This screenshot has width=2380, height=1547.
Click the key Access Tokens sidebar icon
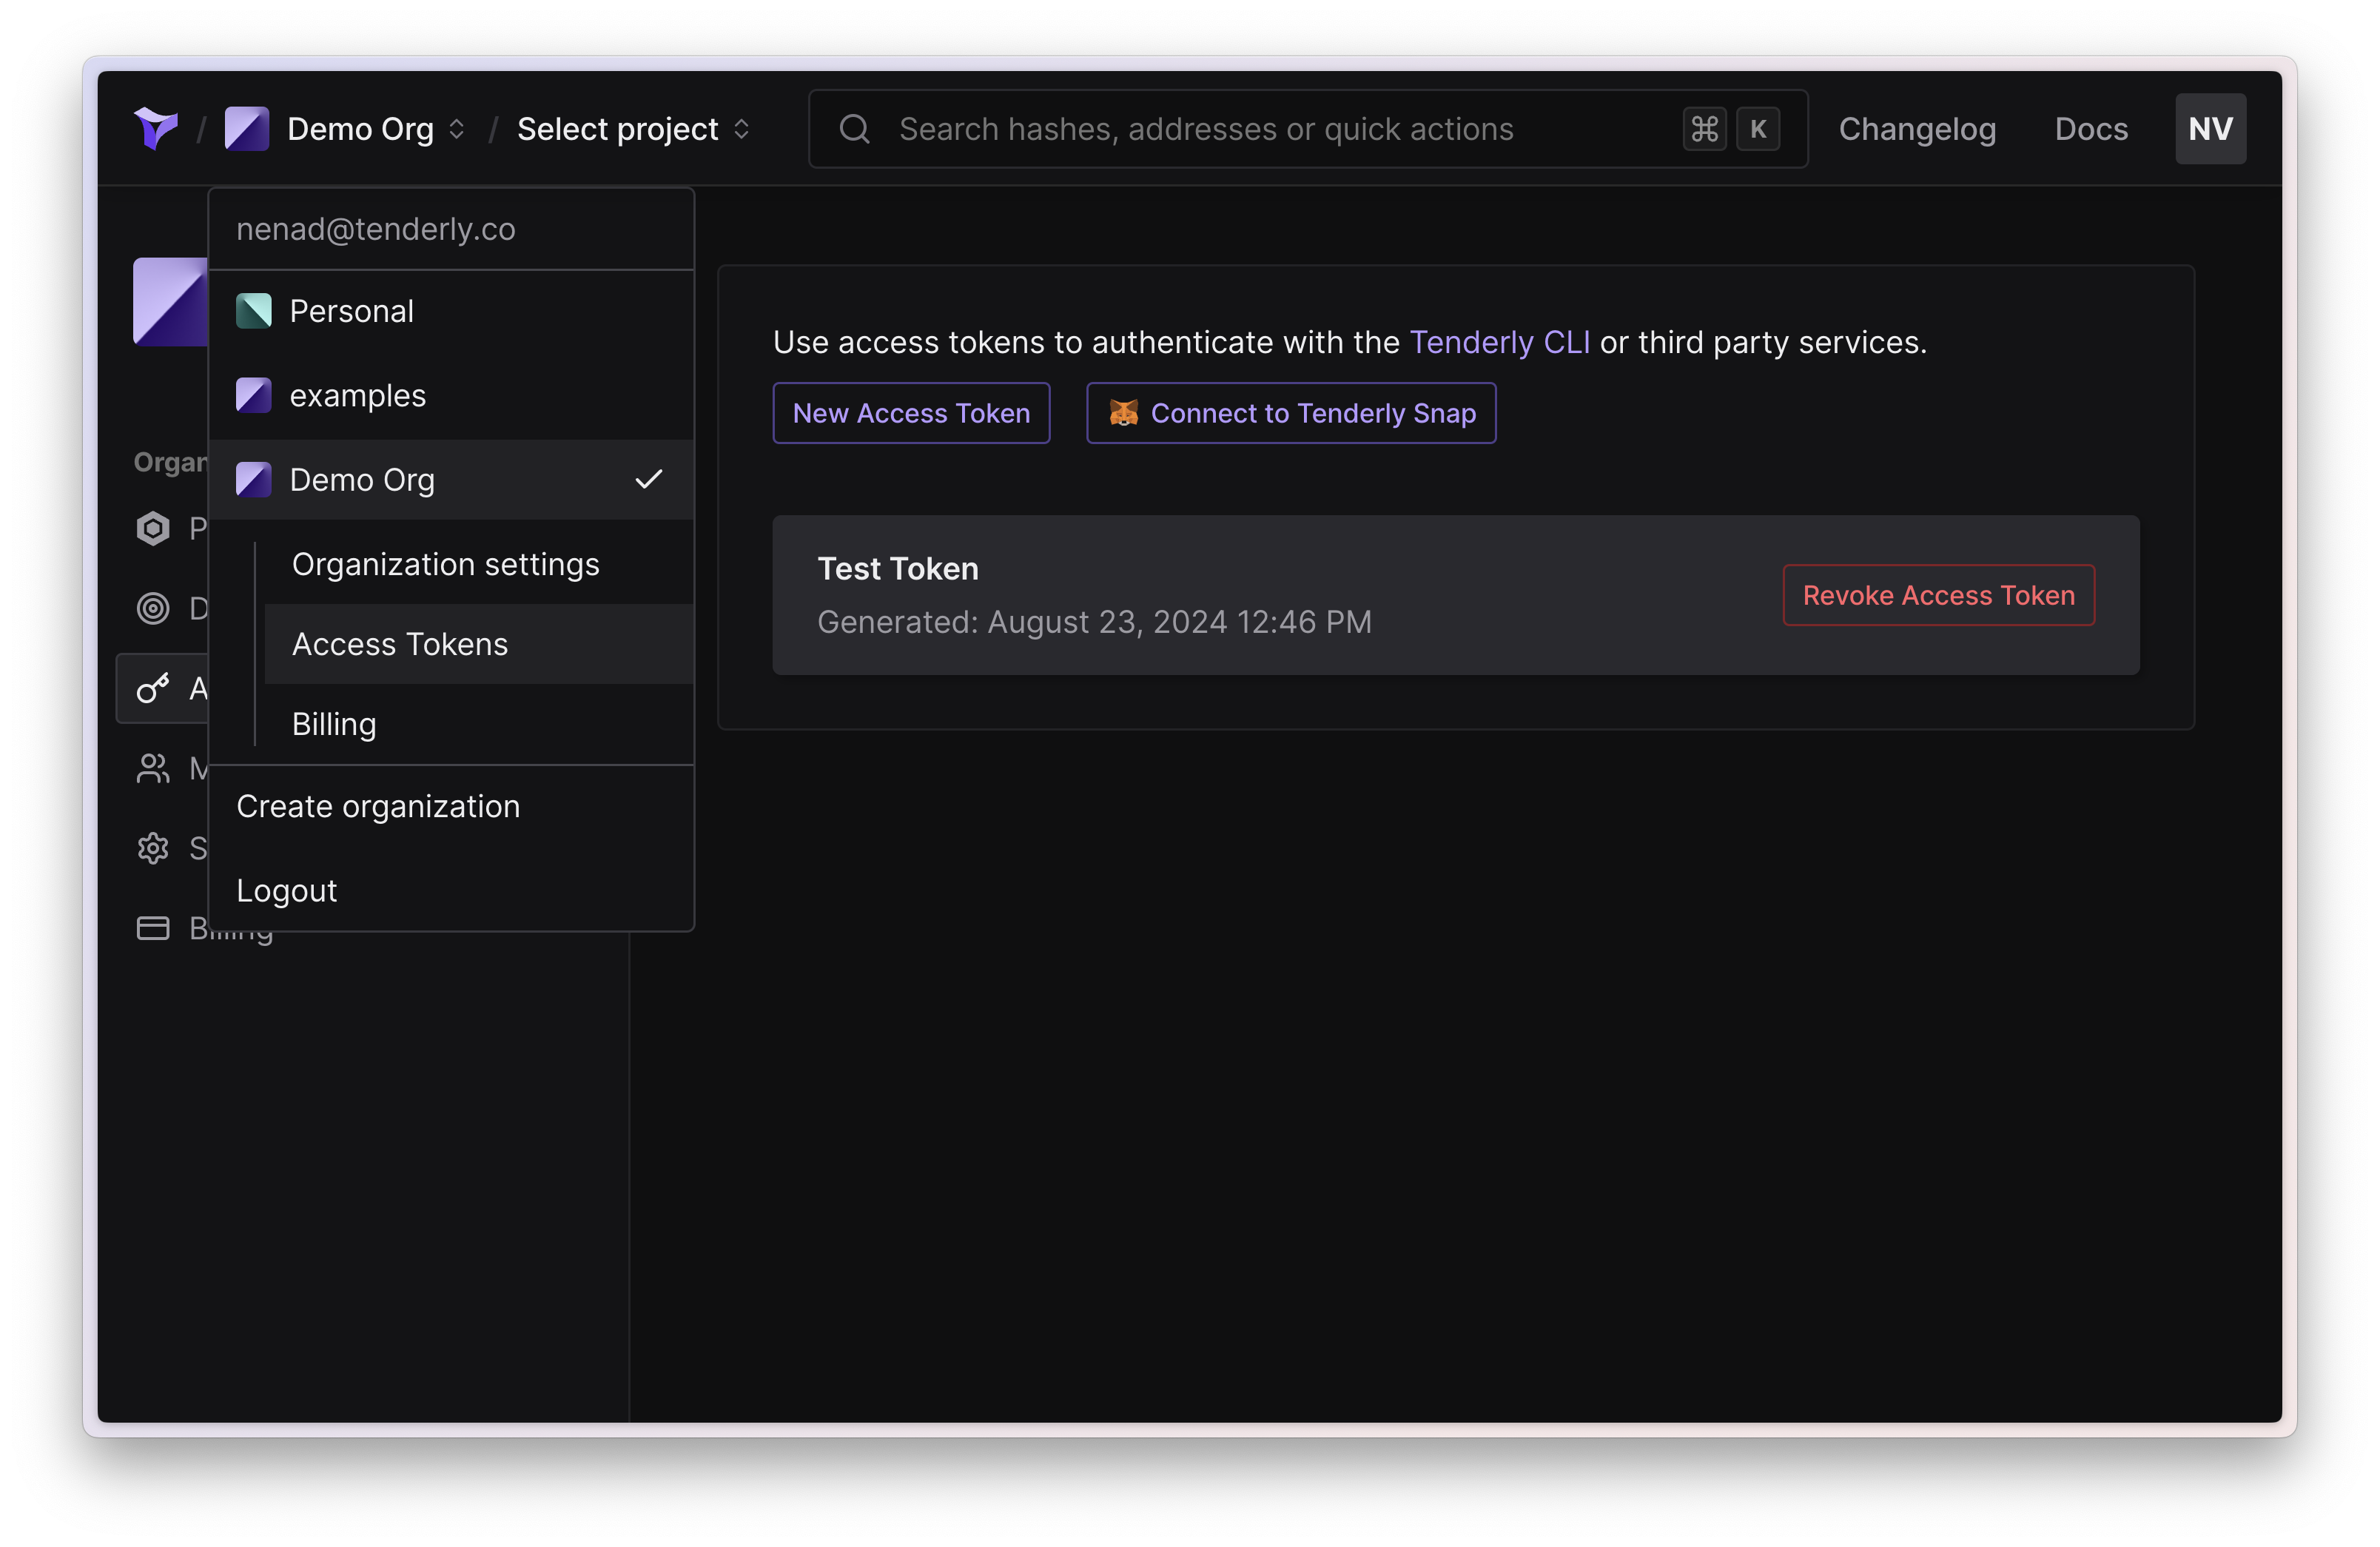(153, 688)
